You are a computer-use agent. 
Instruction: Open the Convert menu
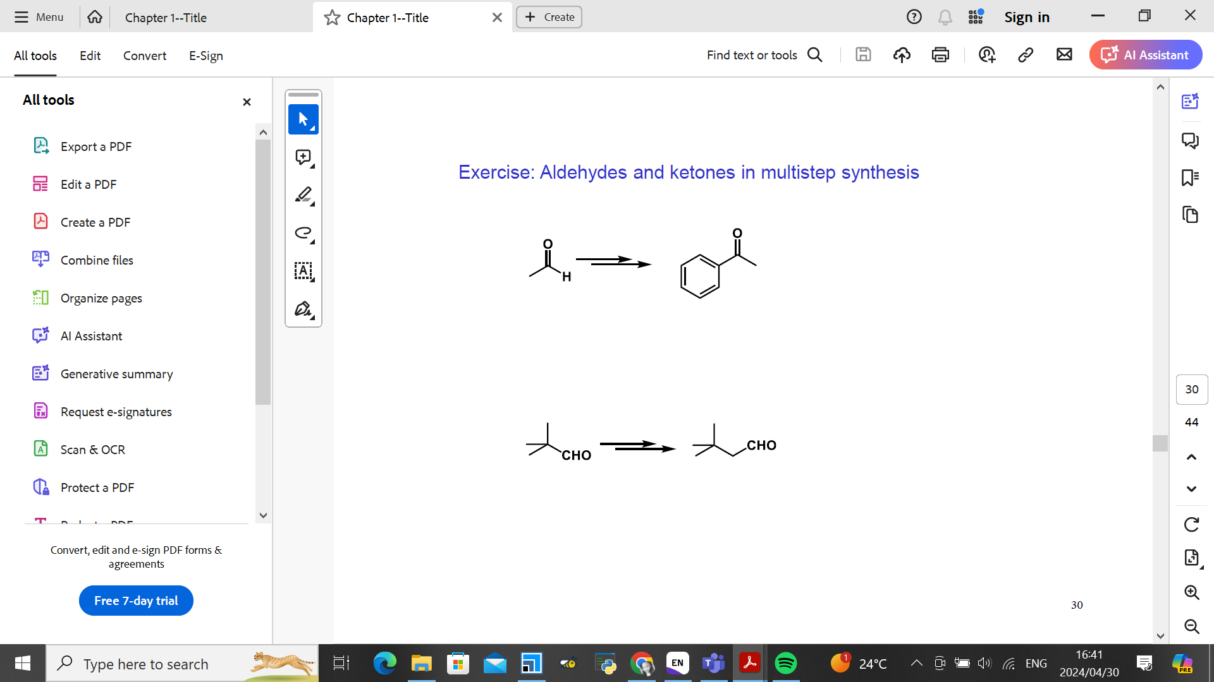pos(145,56)
